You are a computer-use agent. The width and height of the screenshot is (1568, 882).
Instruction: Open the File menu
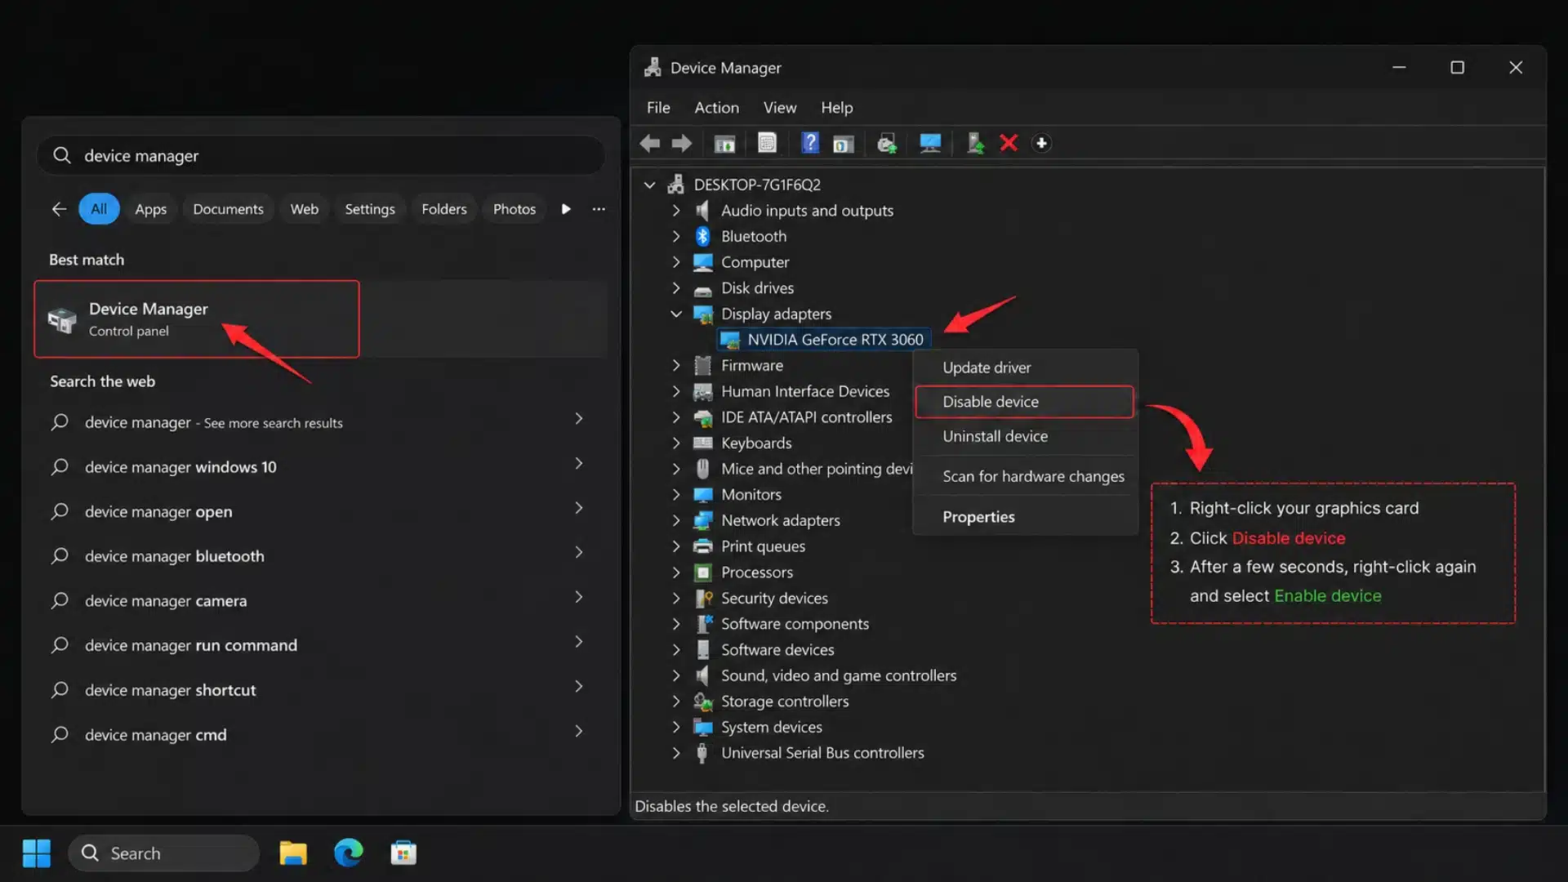pos(658,108)
